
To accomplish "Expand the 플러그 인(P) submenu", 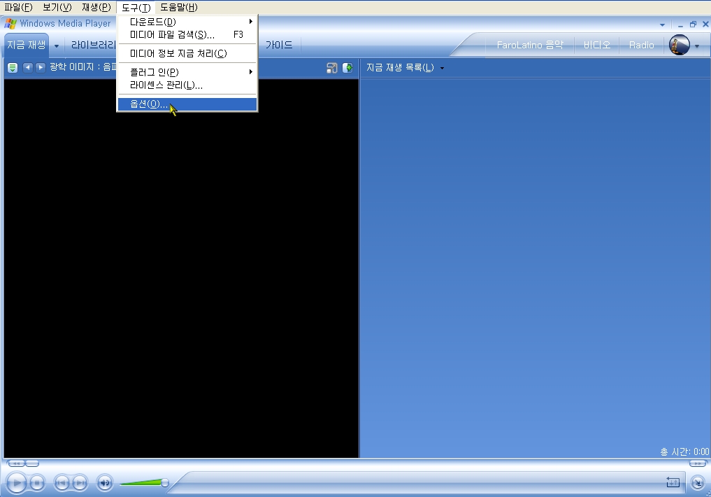I will (x=187, y=72).
